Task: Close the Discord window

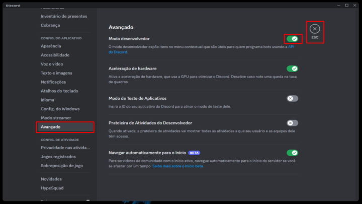Action: pyautogui.click(x=355, y=6)
